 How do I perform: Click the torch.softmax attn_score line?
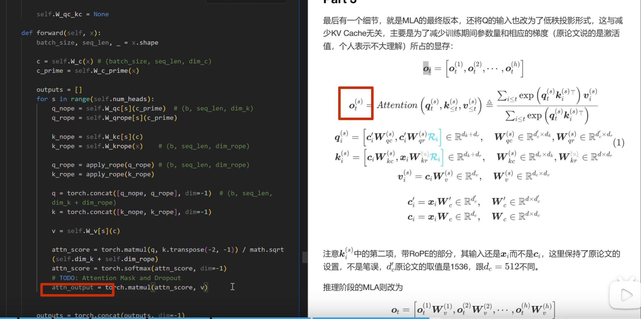tap(139, 268)
